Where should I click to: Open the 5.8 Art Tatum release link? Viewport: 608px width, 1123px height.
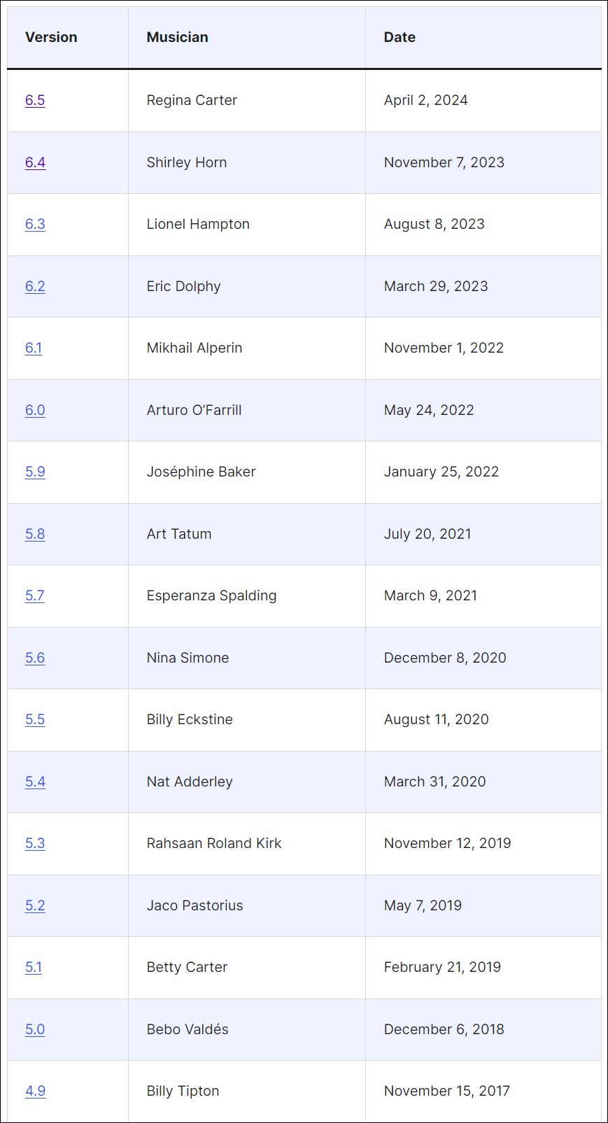click(35, 534)
